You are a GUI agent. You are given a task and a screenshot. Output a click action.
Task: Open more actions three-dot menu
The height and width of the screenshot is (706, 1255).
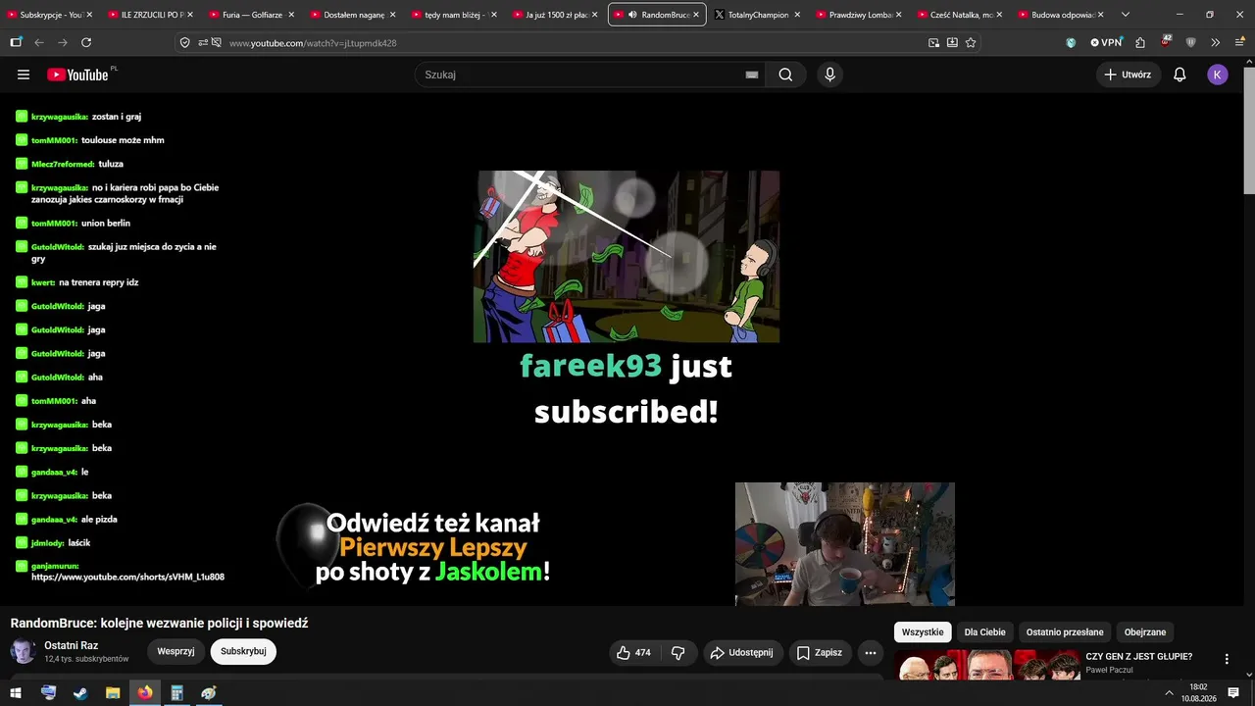(x=870, y=653)
